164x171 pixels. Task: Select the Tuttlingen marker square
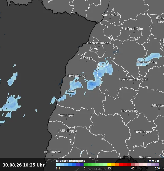coord(143,135)
